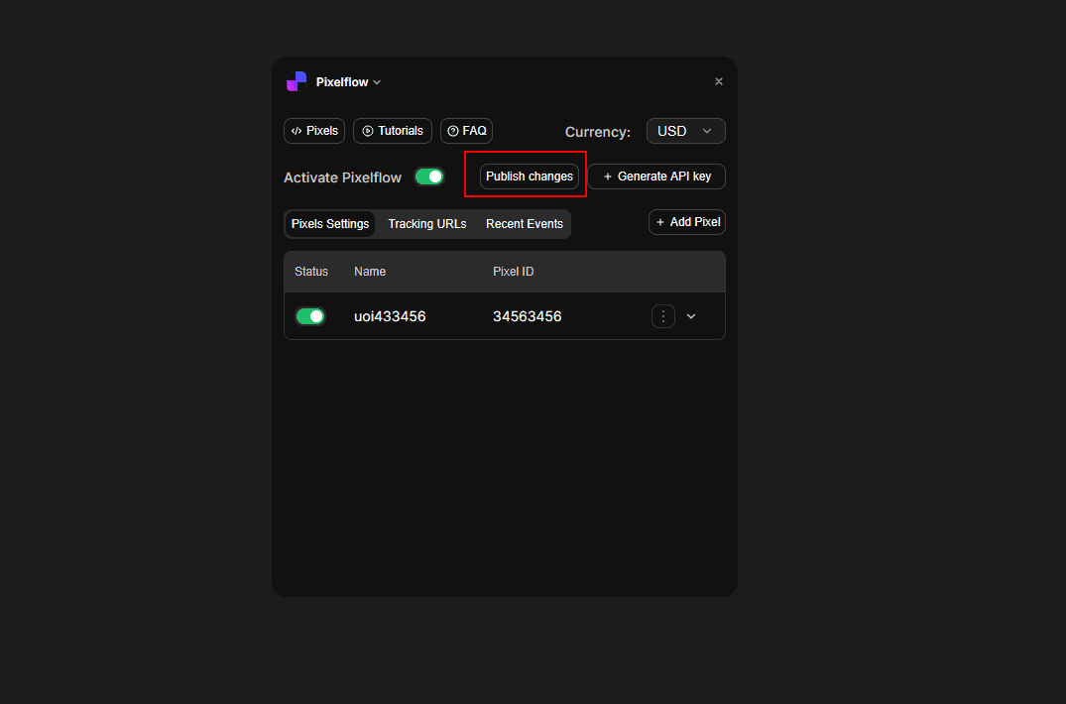Open three-dot menu for pixel uoi433456
1066x704 pixels.
(x=663, y=316)
